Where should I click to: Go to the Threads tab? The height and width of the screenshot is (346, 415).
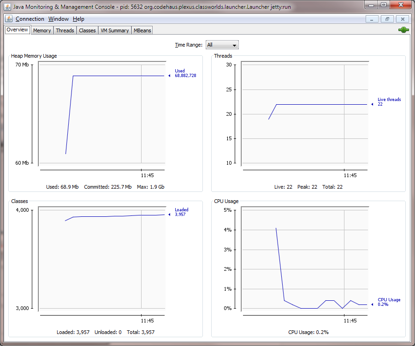tap(65, 30)
